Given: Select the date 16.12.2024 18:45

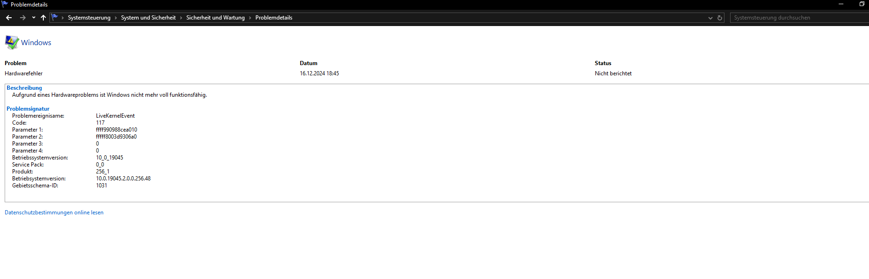Looking at the screenshot, I should click(x=319, y=73).
